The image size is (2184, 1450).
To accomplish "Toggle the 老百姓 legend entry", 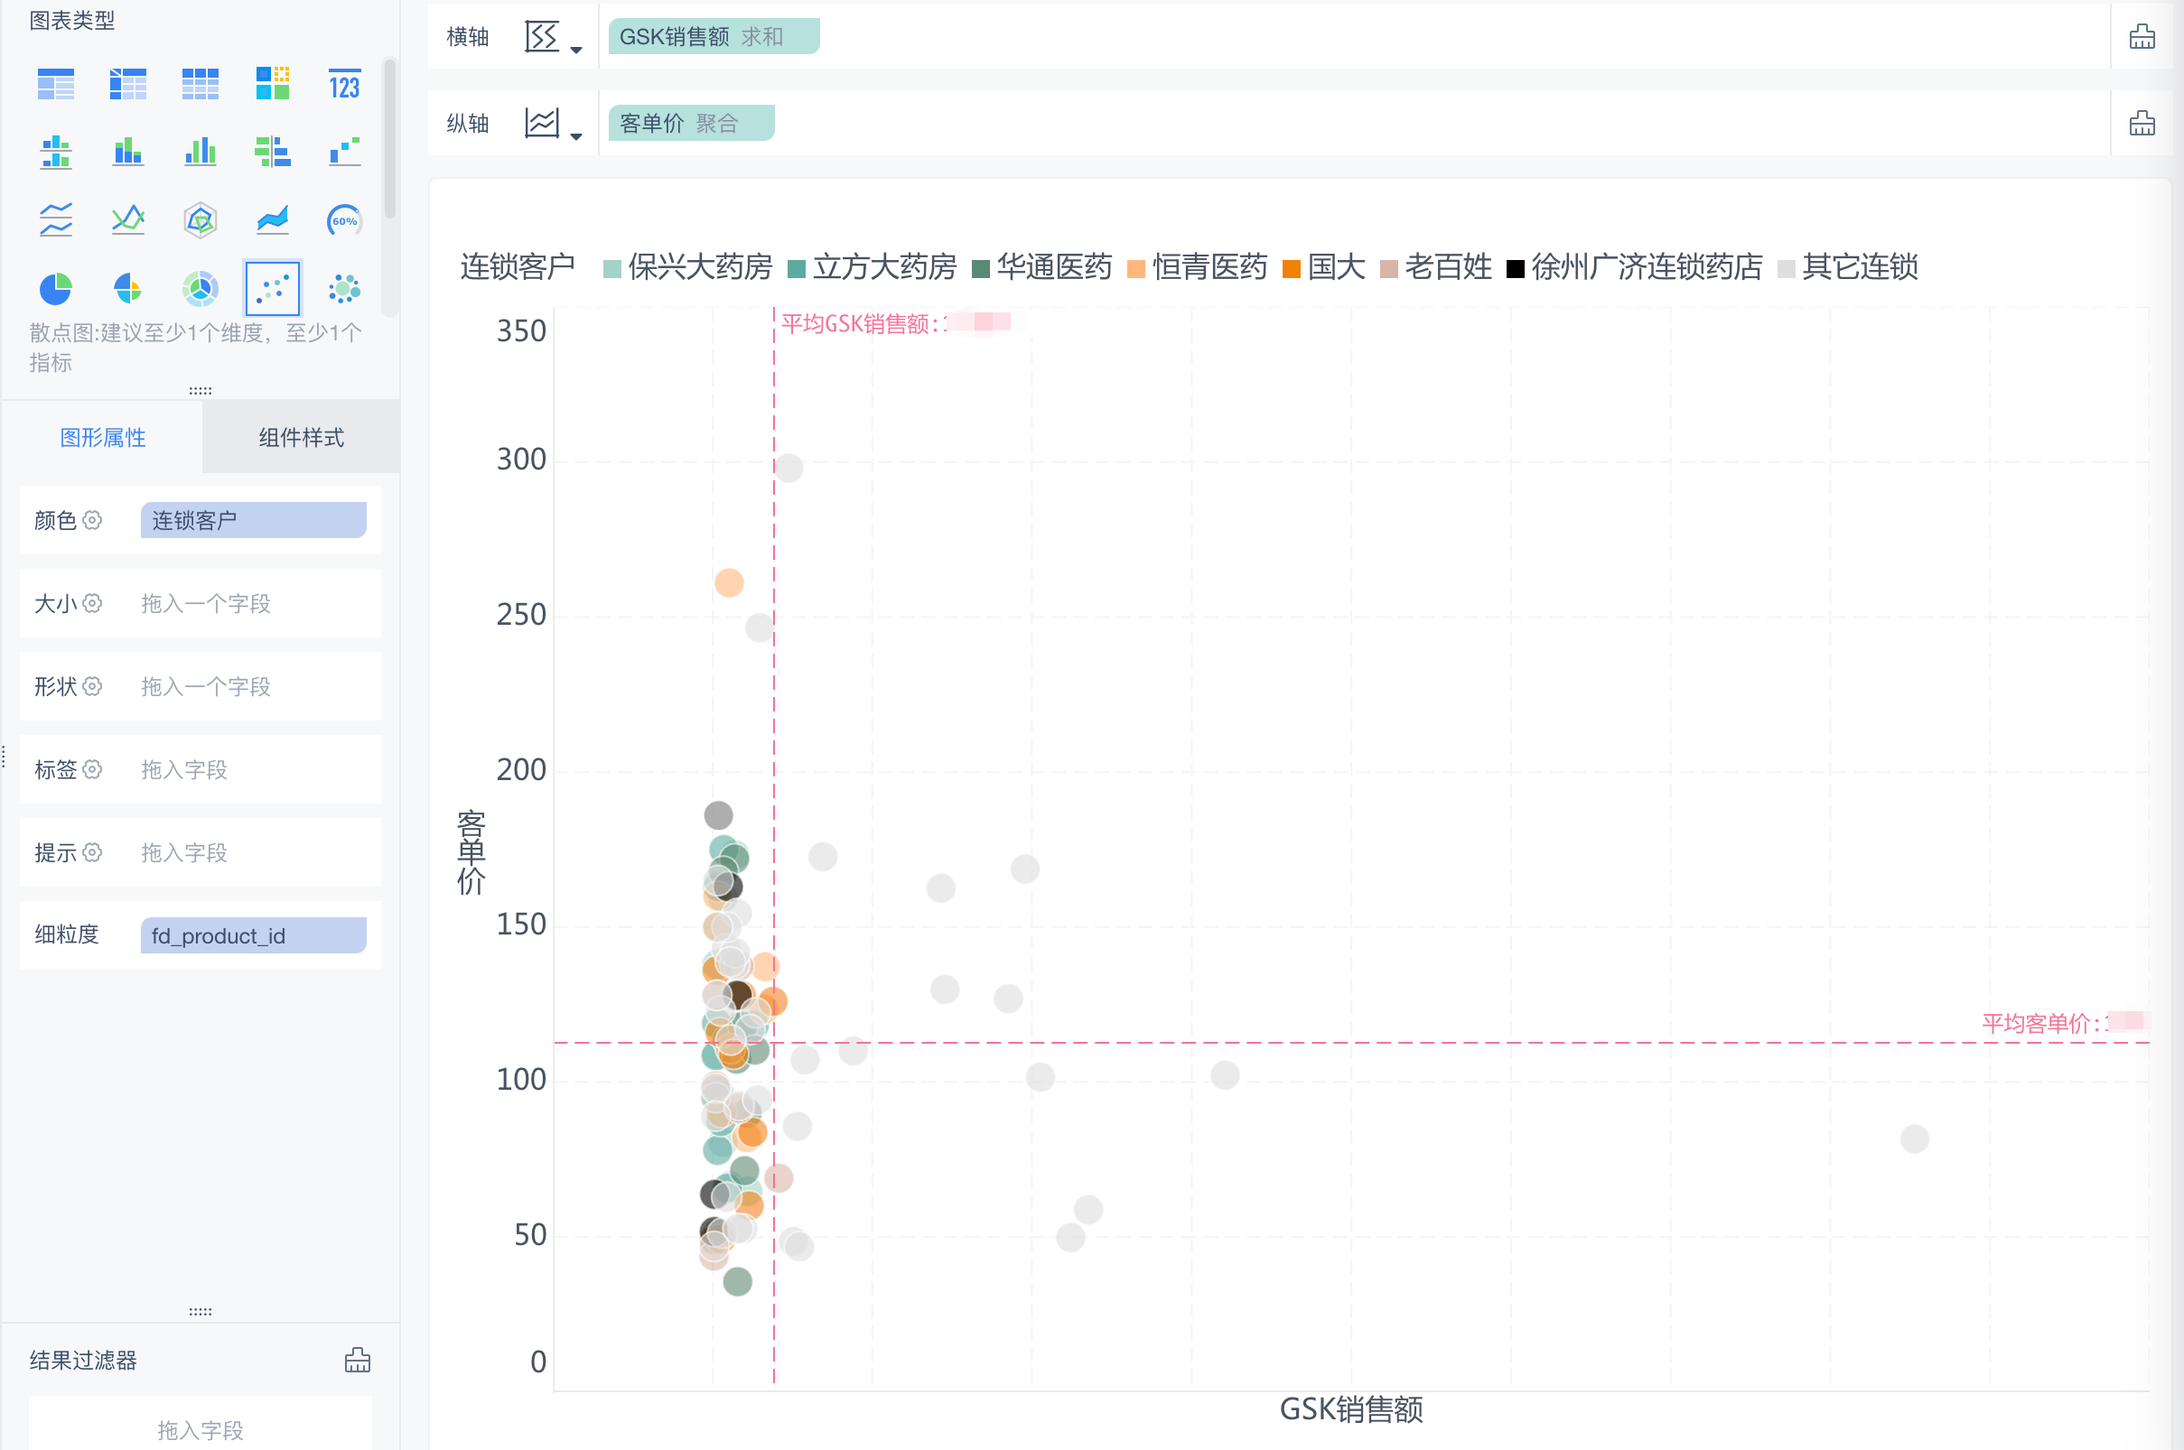I will pyautogui.click(x=1434, y=267).
